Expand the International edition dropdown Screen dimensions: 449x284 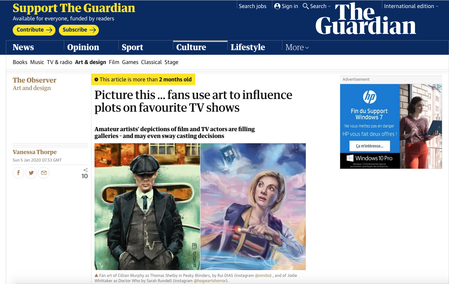pyautogui.click(x=411, y=6)
